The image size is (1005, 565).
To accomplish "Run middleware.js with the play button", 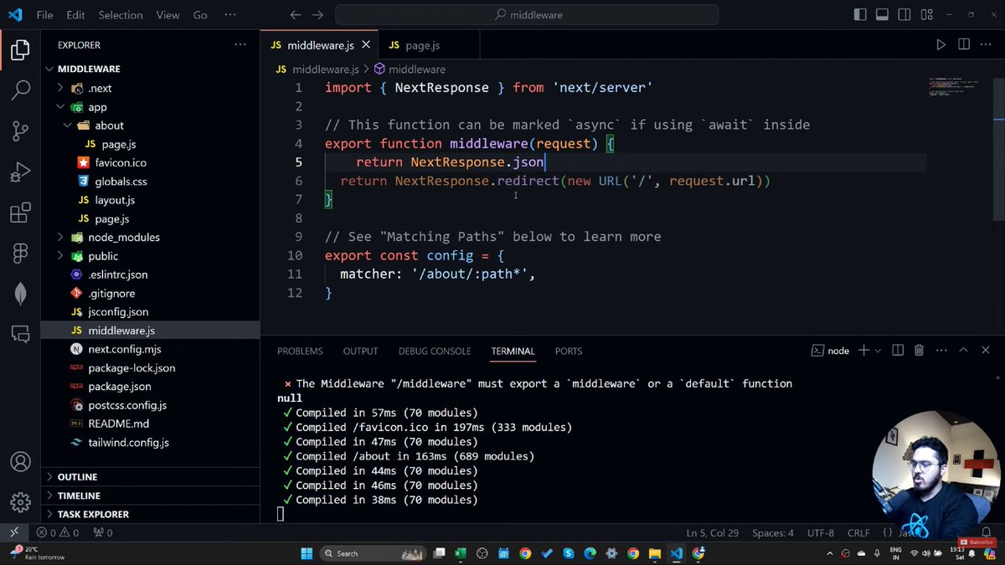I will tap(941, 44).
